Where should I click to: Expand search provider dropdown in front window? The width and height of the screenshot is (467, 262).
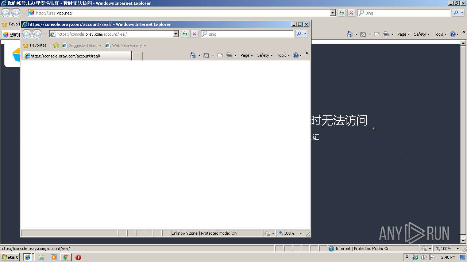[305, 34]
